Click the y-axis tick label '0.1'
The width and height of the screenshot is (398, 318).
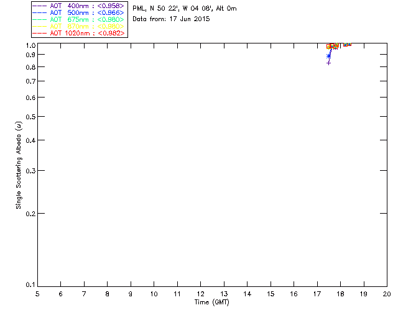pos(30,285)
